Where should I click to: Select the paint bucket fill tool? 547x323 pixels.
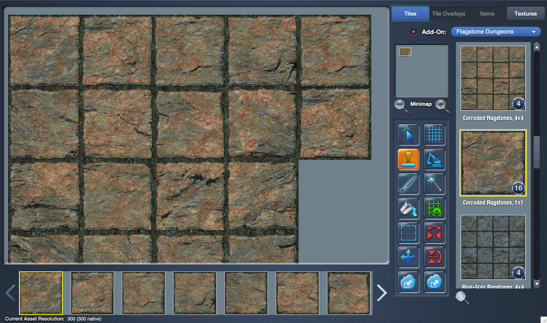coord(408,209)
